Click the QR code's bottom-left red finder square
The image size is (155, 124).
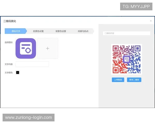click(x=115, y=70)
